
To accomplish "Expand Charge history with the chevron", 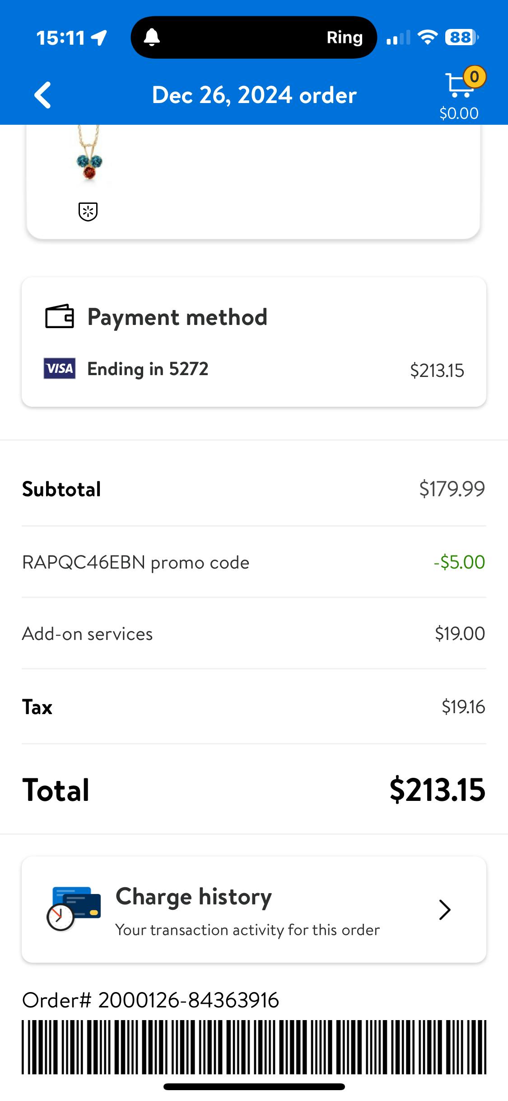I will point(445,910).
